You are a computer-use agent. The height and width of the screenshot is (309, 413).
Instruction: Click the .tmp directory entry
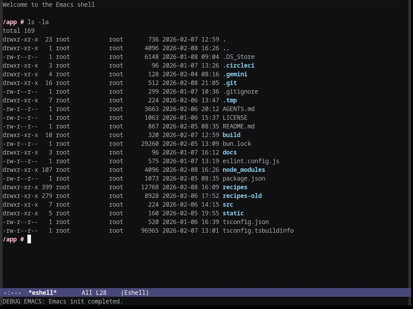click(x=230, y=100)
